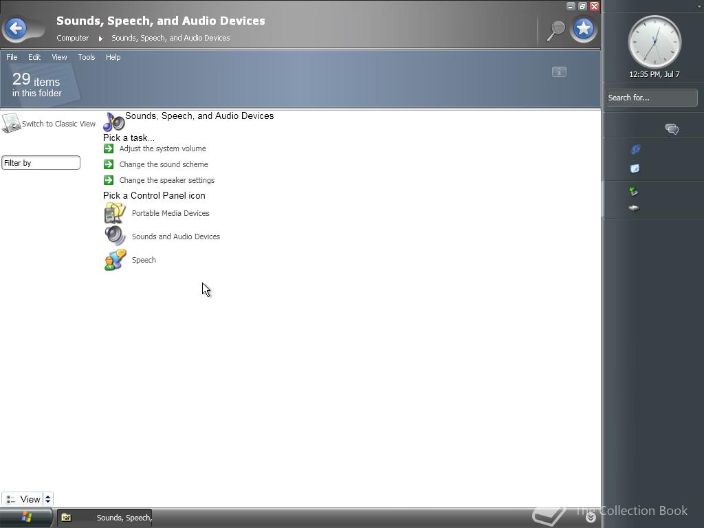
Task: Click the Switch to Classic View link
Action: point(59,124)
